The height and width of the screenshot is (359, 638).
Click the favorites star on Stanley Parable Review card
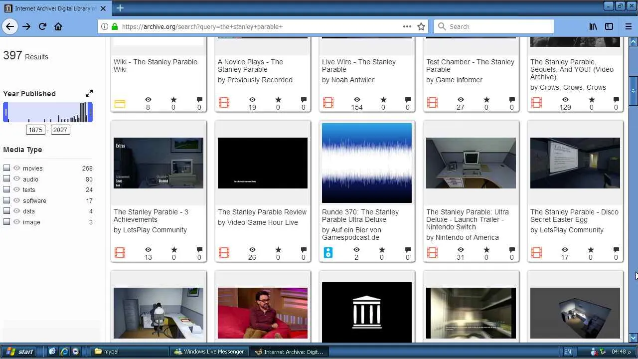tap(278, 250)
